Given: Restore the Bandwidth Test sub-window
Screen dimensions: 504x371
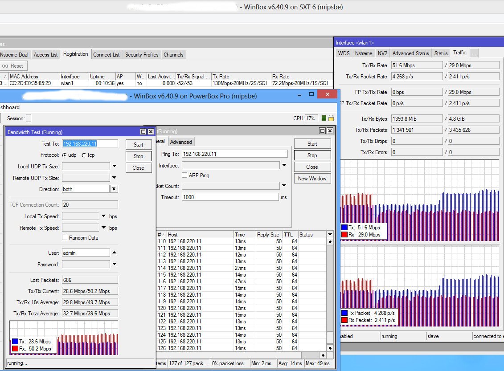Looking at the screenshot, I should coord(143,132).
